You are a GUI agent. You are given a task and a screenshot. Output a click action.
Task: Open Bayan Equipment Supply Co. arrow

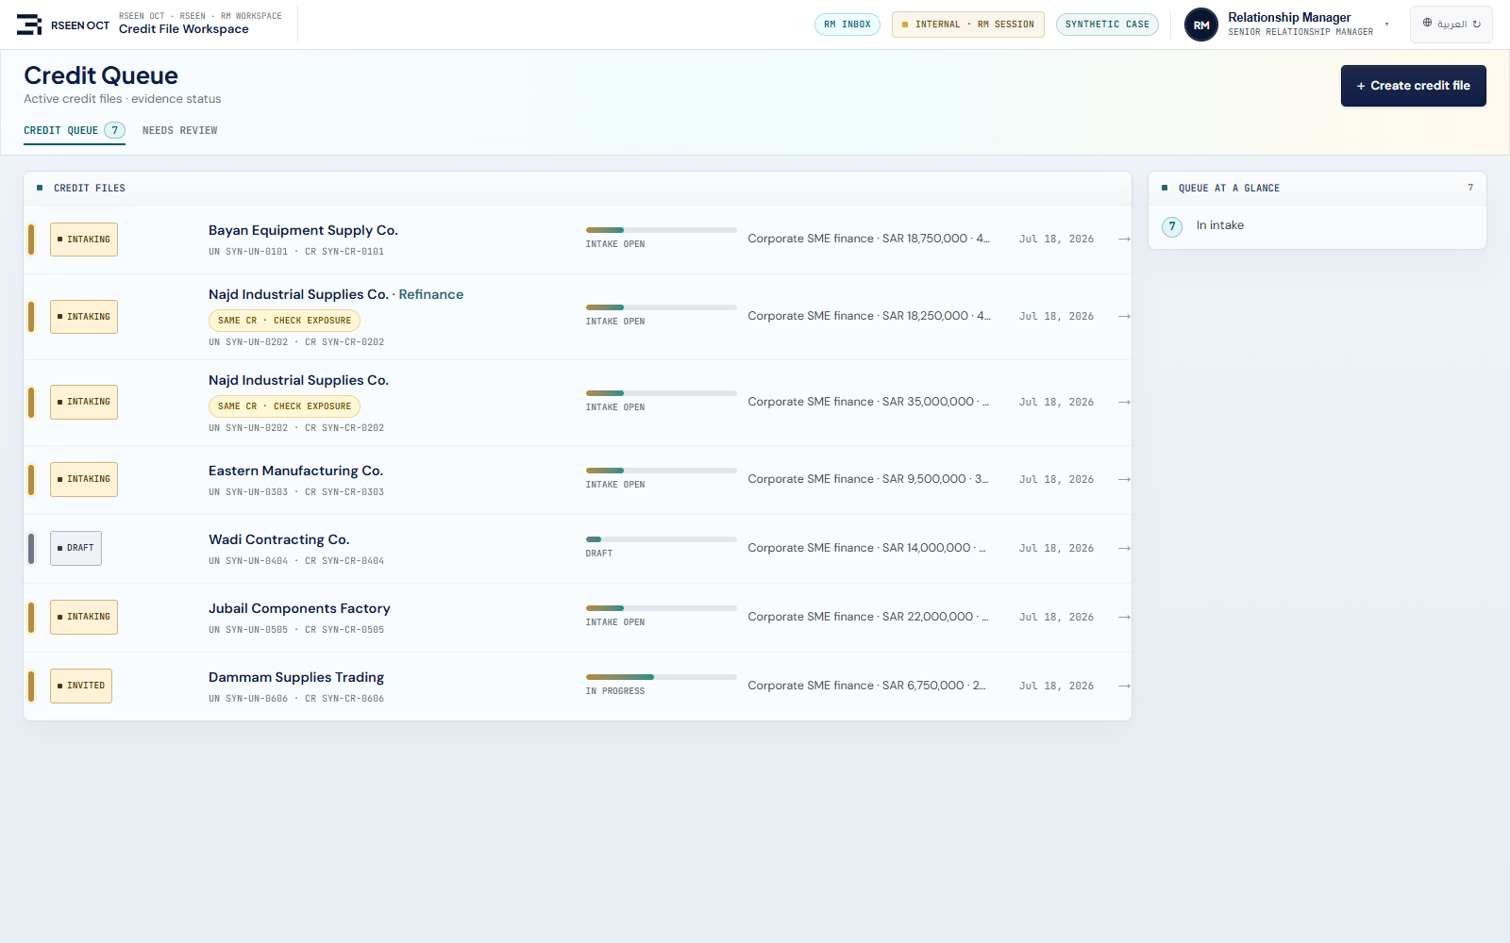[x=1124, y=240]
